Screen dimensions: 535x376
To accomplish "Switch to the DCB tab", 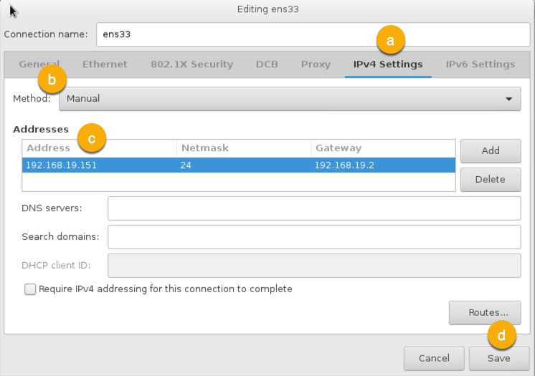I will [267, 64].
